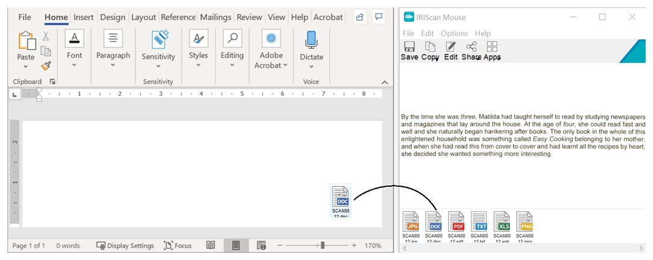653x260 pixels.
Task: Open the Styles gallery button
Action: (198, 38)
